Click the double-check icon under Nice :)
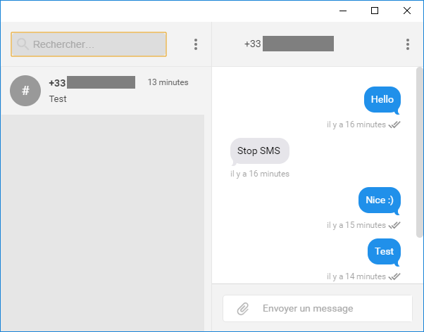This screenshot has height=332, width=424. [x=394, y=225]
